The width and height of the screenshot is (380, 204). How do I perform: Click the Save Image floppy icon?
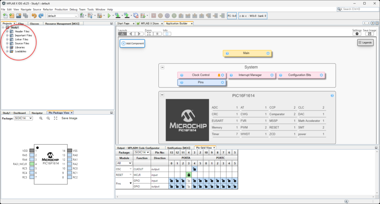370,34
